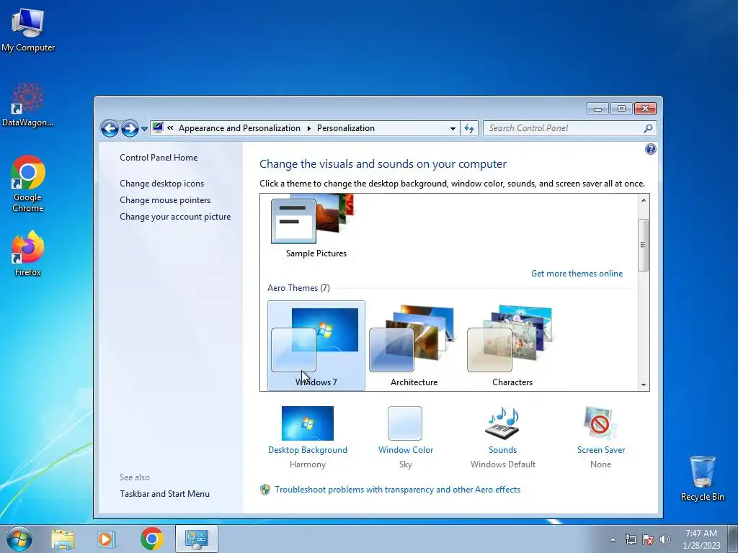Select the Windows 7 Aero theme
738x553 pixels.
316,346
